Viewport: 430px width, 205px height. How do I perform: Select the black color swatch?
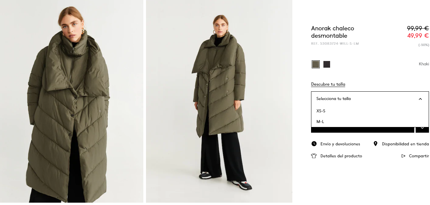(327, 64)
